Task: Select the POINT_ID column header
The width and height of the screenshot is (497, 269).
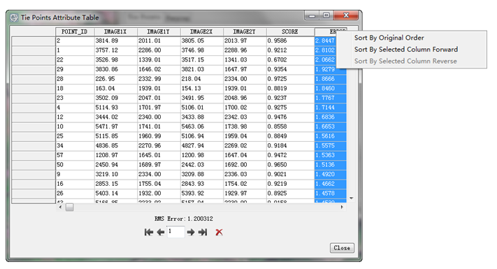Action: (x=75, y=31)
